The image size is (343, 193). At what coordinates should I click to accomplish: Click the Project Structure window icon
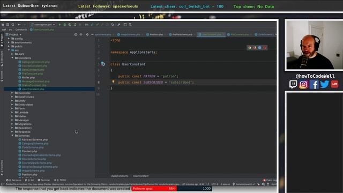point(125,25)
